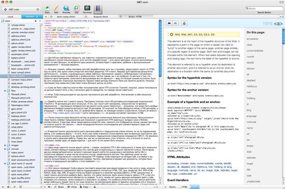Select boot-camp2.shtml file

[21, 72]
